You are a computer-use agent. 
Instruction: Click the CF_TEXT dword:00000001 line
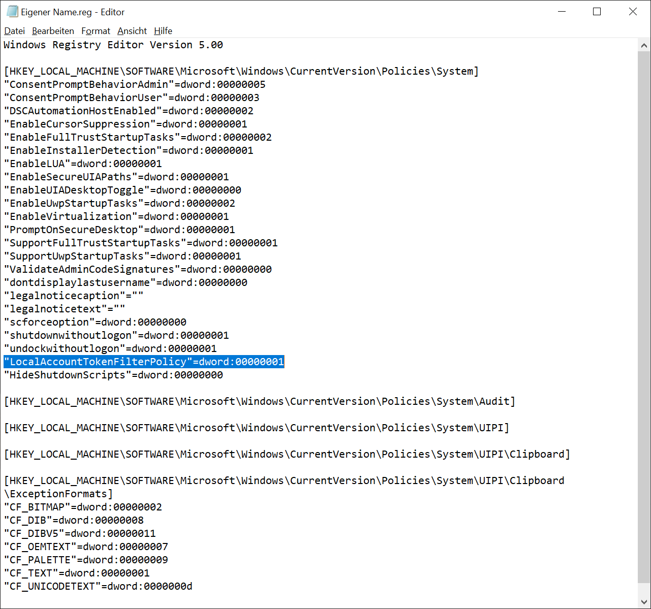pyautogui.click(x=77, y=573)
